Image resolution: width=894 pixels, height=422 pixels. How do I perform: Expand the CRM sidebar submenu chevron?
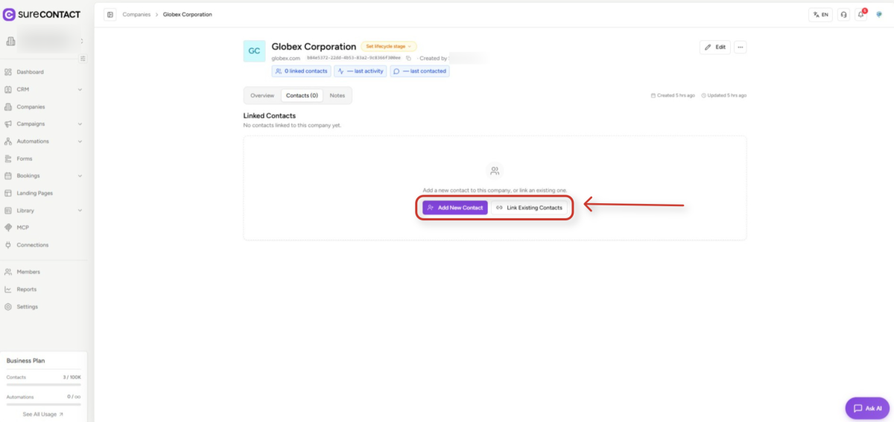tap(80, 89)
